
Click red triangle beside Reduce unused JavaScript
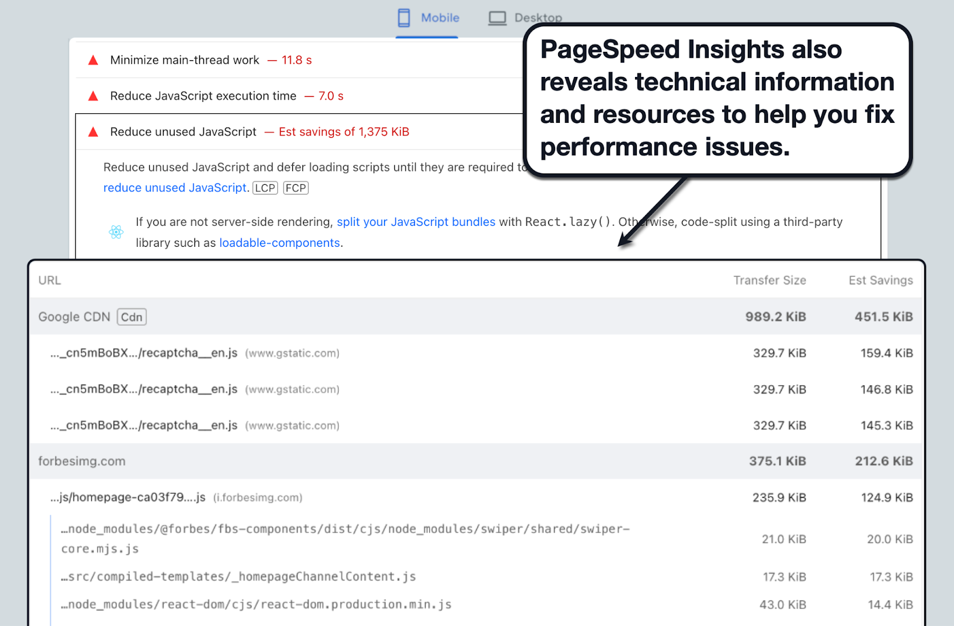coord(93,132)
